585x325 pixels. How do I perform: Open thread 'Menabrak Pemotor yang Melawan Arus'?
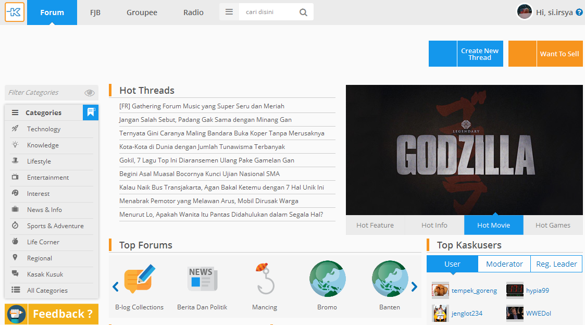click(208, 201)
